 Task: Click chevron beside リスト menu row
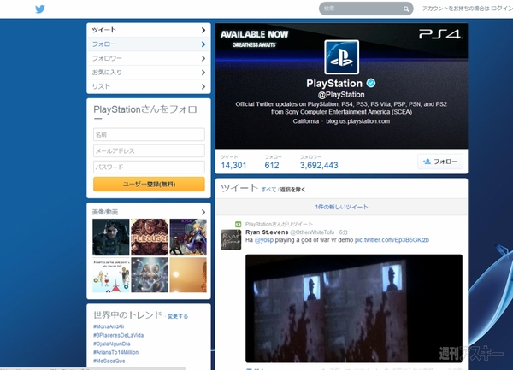tap(203, 86)
